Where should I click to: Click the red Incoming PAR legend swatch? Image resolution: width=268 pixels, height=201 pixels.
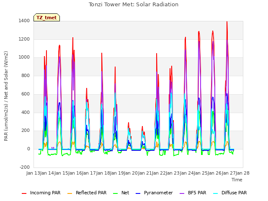(24, 193)
